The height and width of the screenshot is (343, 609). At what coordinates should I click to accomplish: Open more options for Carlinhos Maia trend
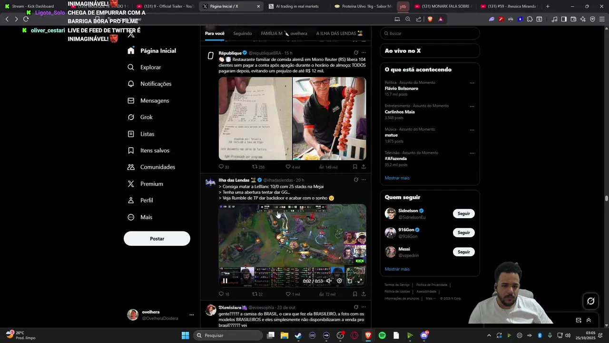pyautogui.click(x=472, y=106)
